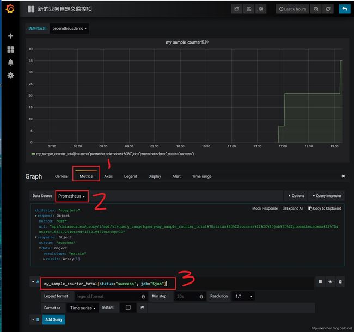Click Mock Response link
This screenshot has width=354, height=332.
pyautogui.click(x=265, y=208)
